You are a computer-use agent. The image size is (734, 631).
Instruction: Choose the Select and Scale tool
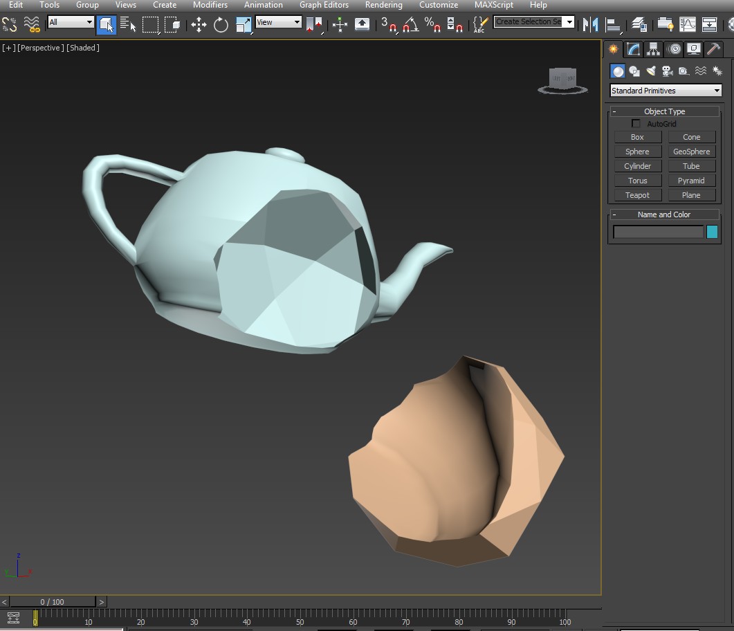(244, 24)
